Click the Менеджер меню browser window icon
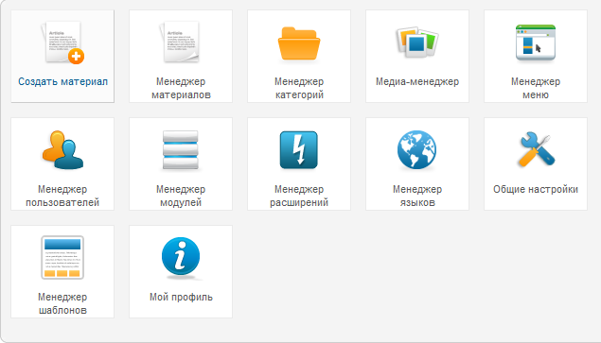This screenshot has width=601, height=343. (536, 43)
